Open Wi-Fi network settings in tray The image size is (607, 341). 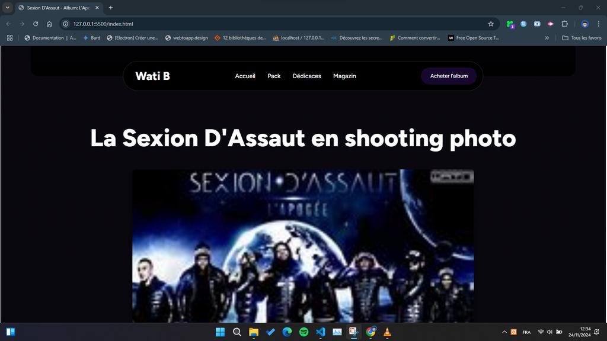click(541, 332)
